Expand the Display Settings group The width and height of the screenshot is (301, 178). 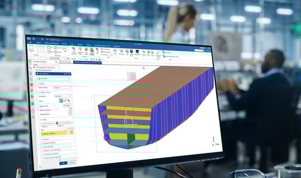pos(49,143)
